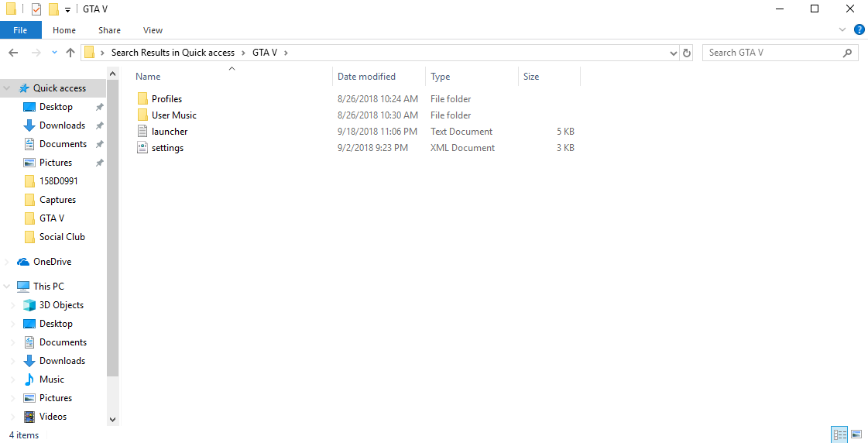Sort by the Name column header

coord(148,77)
